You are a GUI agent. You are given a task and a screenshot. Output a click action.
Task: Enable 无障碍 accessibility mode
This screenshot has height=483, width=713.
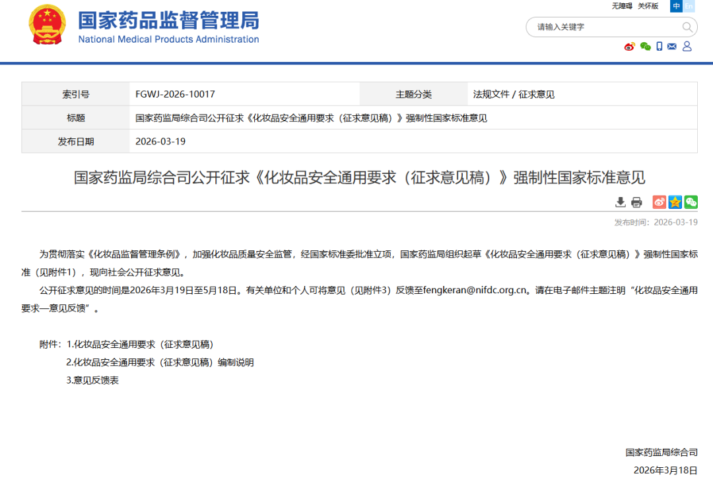622,6
